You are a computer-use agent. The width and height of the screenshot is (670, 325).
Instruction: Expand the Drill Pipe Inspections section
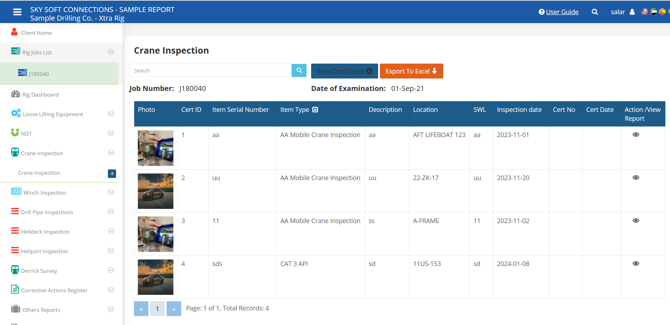pyautogui.click(x=111, y=212)
